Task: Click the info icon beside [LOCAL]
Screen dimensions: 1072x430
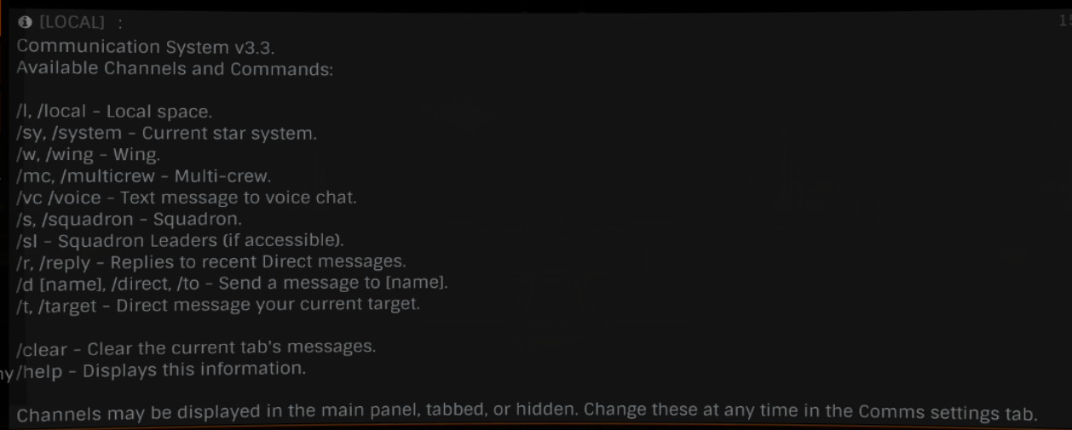Action: [x=24, y=23]
